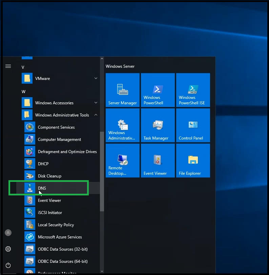Viewport: 269px width, 275px height.
Task: Select the iSCSI Initiator text label
Action: [x=50, y=213]
